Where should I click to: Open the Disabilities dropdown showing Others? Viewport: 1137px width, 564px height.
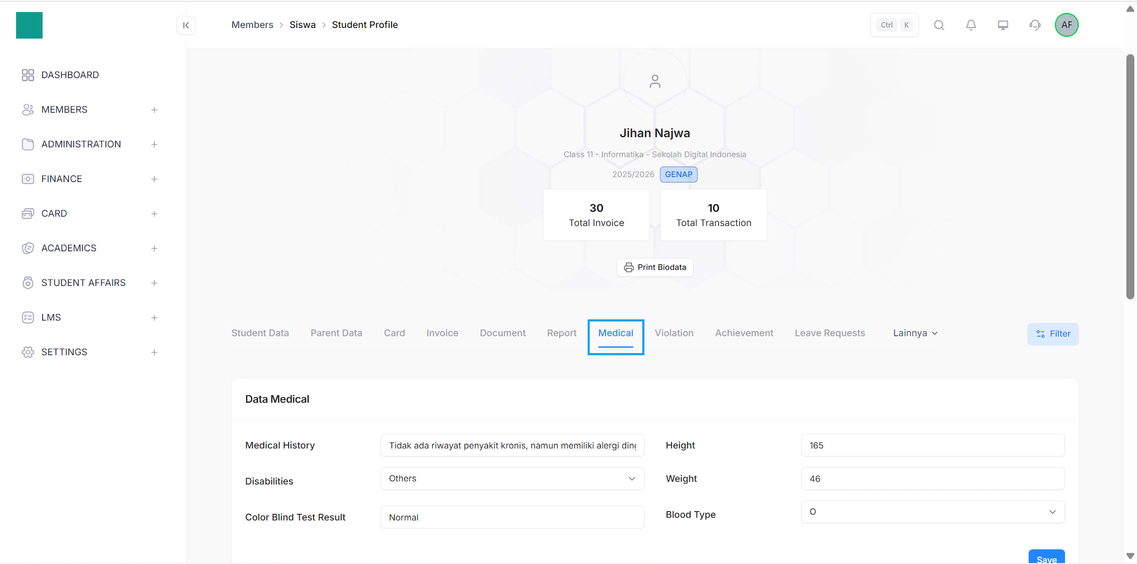coord(512,478)
